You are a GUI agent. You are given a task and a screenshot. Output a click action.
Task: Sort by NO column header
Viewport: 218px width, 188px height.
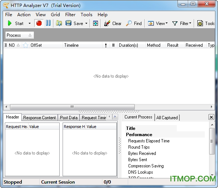14,45
